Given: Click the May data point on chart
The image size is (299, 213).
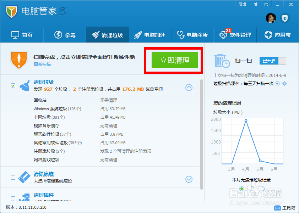Looking at the screenshot, I should pyautogui.click(x=260, y=161).
